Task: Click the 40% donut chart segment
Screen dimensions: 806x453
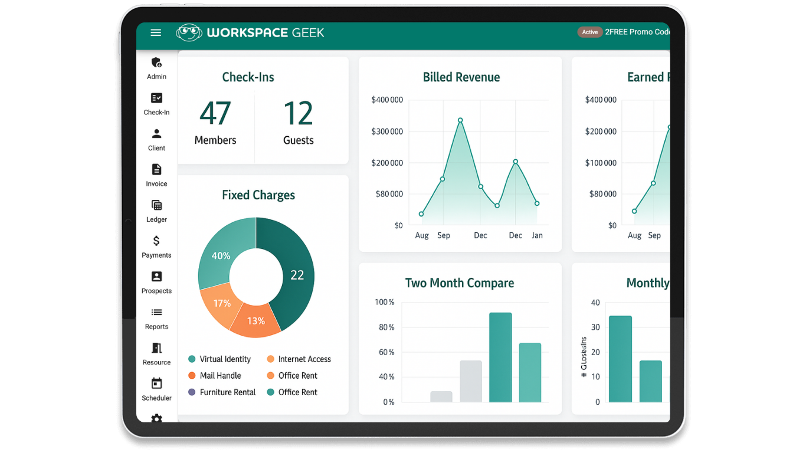Action: [221, 255]
